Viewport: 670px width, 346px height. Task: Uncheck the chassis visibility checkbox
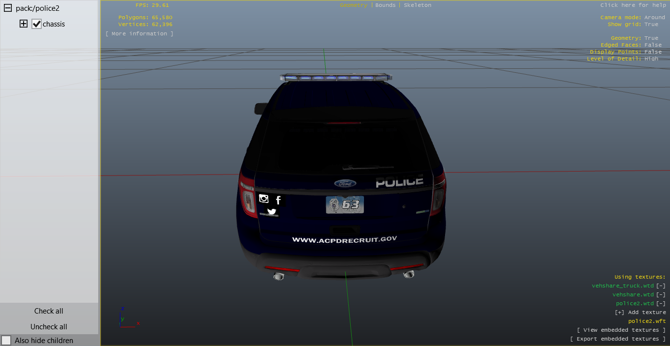click(x=36, y=24)
